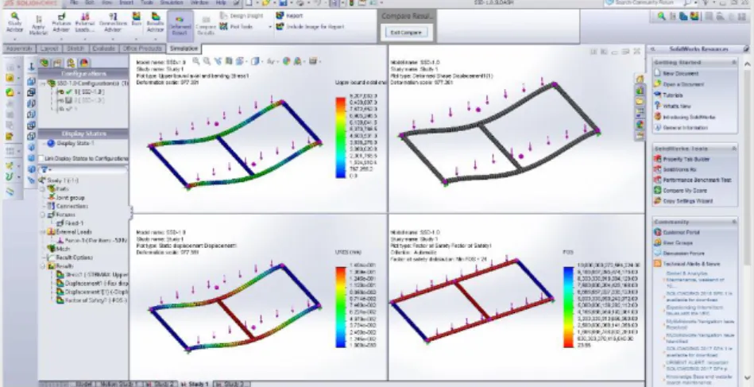Collapse the Community section

tap(734, 222)
